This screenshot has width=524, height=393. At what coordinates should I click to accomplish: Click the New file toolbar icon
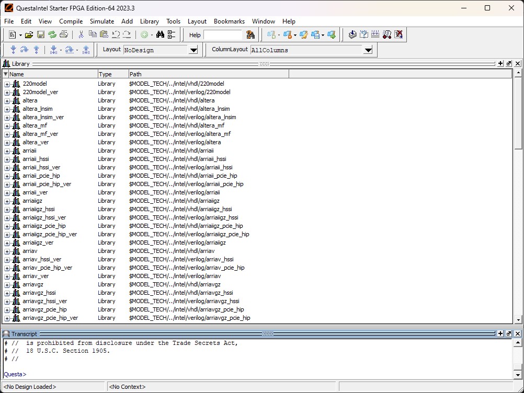click(13, 34)
